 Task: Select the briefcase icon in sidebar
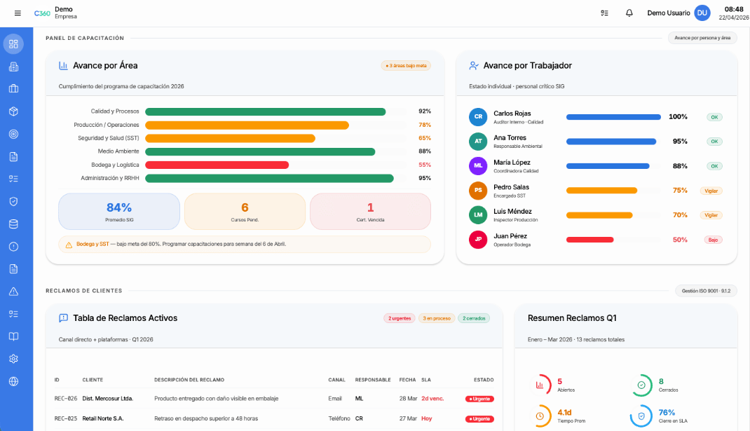click(x=13, y=89)
